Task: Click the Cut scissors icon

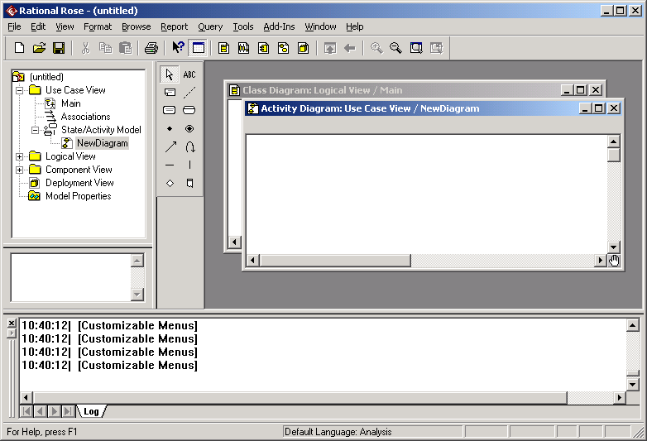Action: coord(85,48)
